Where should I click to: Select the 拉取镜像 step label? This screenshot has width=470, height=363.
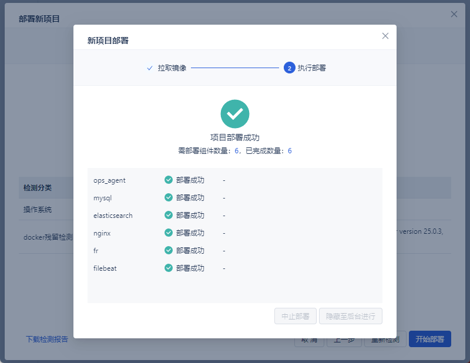[172, 68]
